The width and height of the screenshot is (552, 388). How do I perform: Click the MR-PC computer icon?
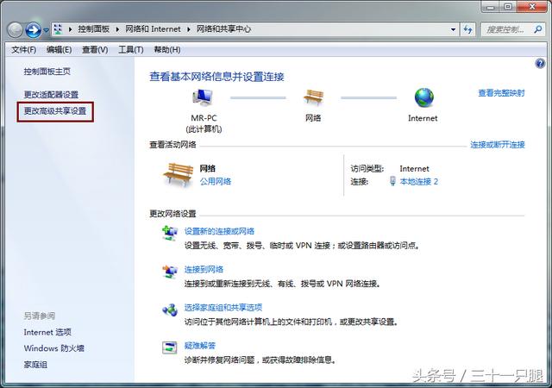203,97
